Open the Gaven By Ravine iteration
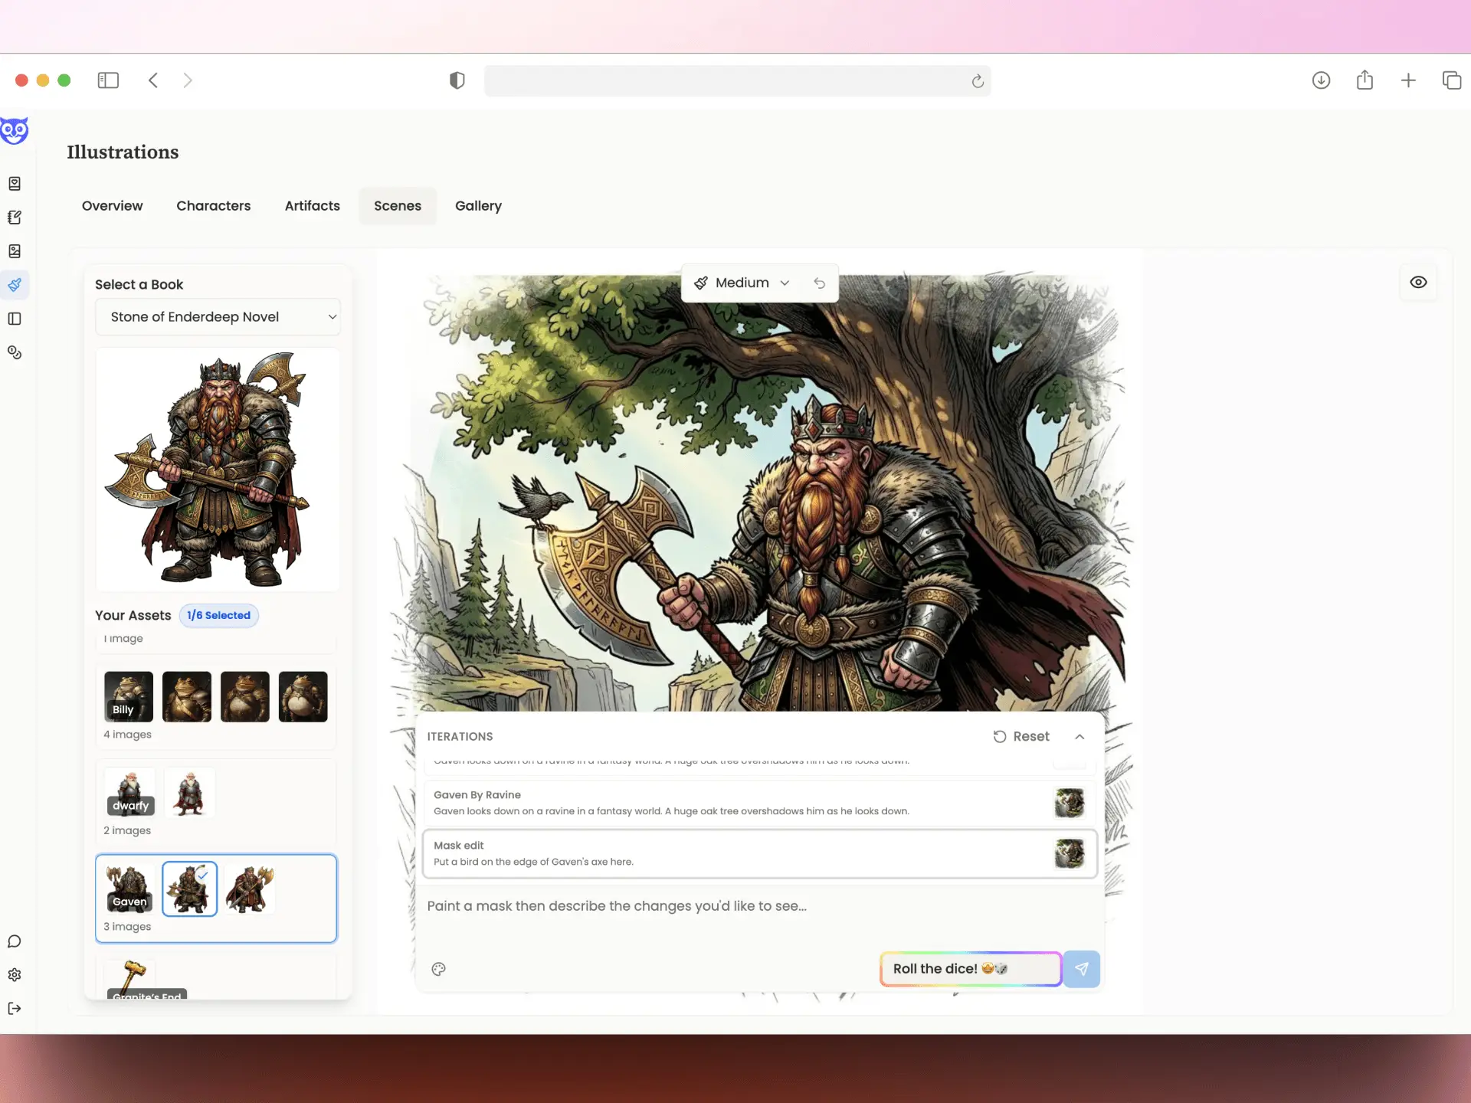The image size is (1471, 1103). click(760, 804)
